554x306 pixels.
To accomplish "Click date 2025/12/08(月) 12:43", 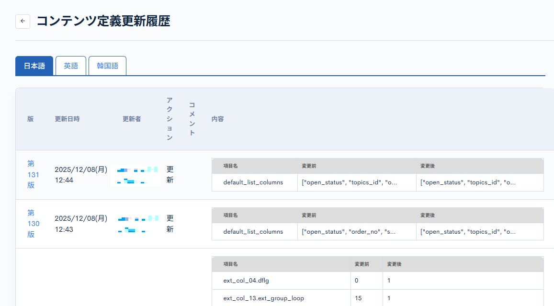I will (x=81, y=224).
